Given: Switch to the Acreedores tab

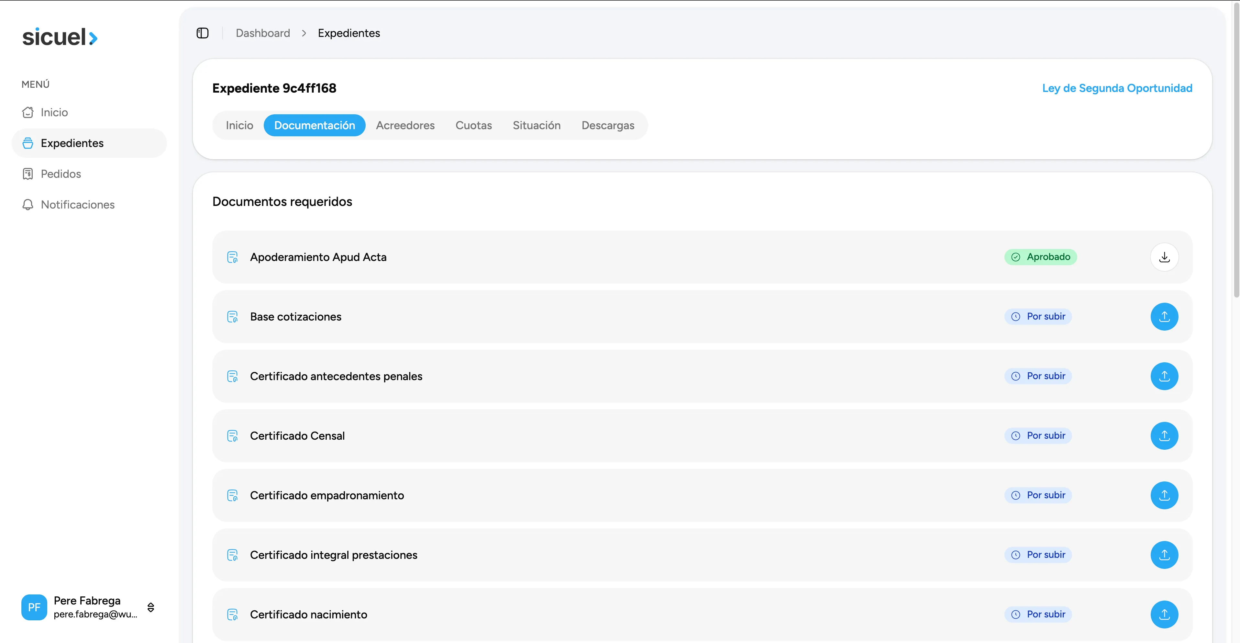Looking at the screenshot, I should point(405,125).
